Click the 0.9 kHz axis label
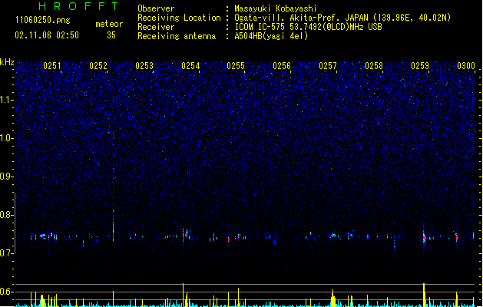Viewport: 483px width, 307px height. 7,177
